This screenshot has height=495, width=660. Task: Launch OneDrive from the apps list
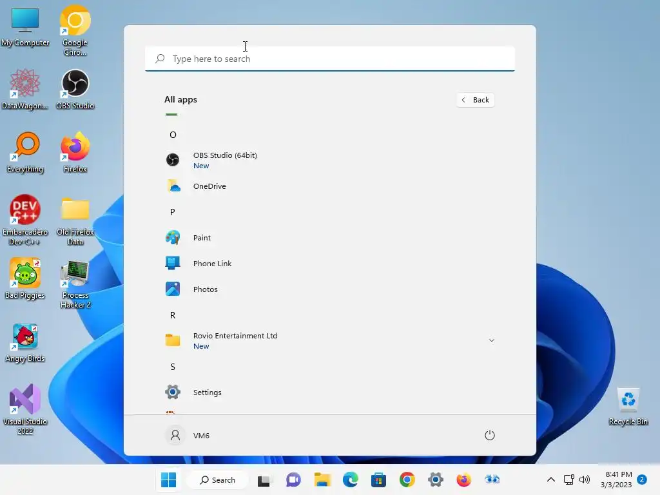point(329,186)
